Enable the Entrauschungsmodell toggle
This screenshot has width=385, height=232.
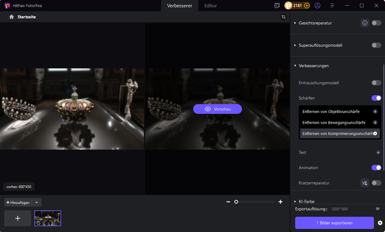click(x=376, y=82)
